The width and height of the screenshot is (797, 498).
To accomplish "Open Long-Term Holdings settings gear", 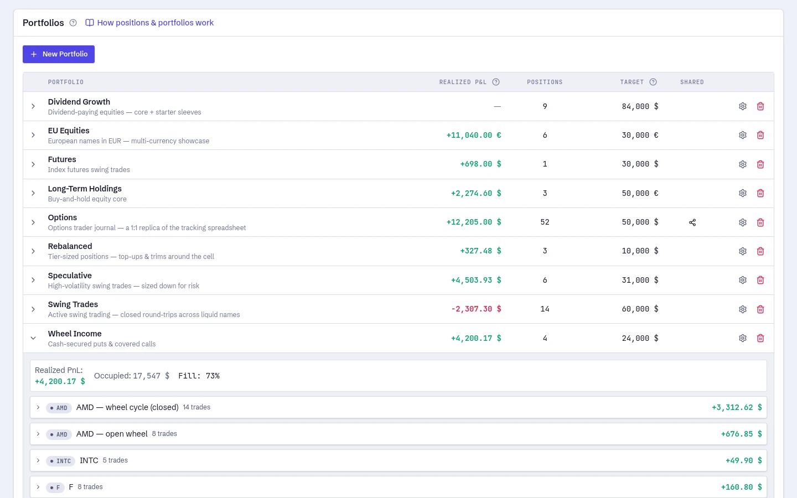I will [743, 193].
